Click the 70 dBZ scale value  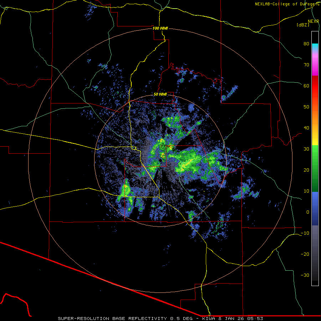point(306,65)
